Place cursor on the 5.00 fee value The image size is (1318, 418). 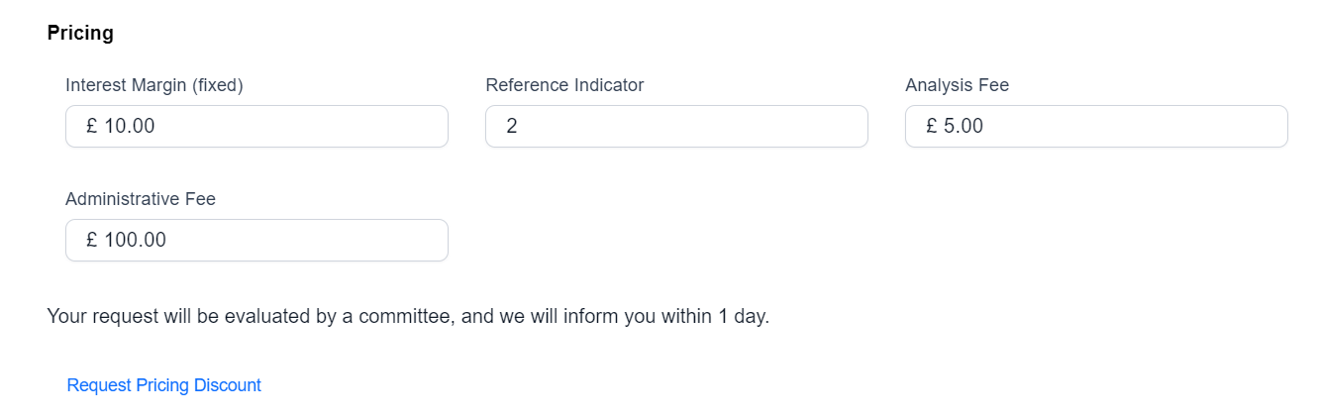[963, 127]
